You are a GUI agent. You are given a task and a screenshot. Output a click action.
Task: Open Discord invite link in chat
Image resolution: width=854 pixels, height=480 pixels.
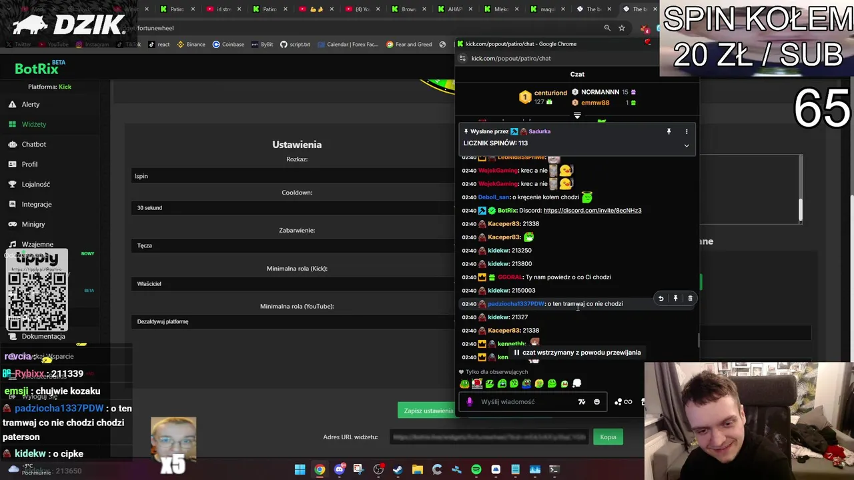point(592,211)
